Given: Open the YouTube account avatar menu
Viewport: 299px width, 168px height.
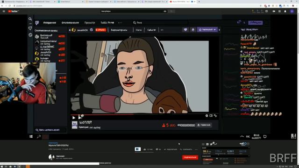Looking at the screenshot, I should click(x=292, y=11).
